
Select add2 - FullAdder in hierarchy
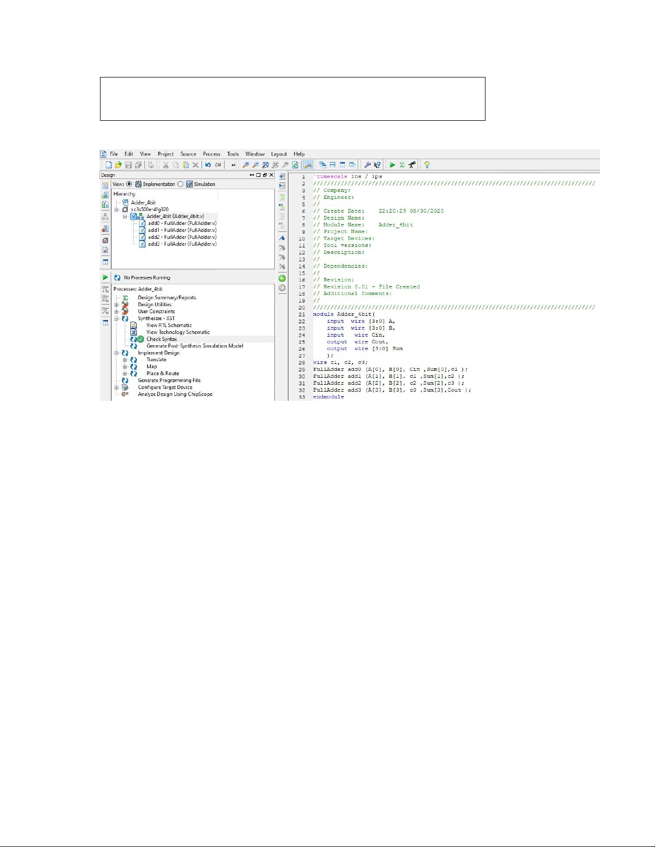[182, 237]
